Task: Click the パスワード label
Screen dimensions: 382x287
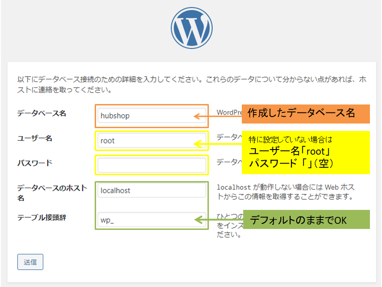Action: 35,163
